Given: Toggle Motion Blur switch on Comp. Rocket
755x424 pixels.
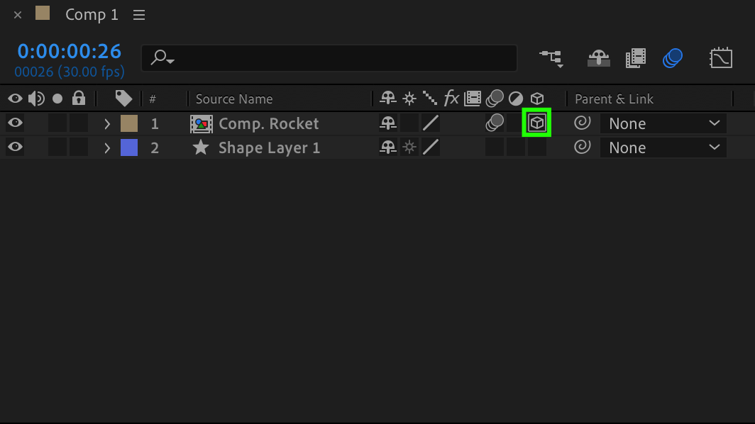Looking at the screenshot, I should pos(495,123).
